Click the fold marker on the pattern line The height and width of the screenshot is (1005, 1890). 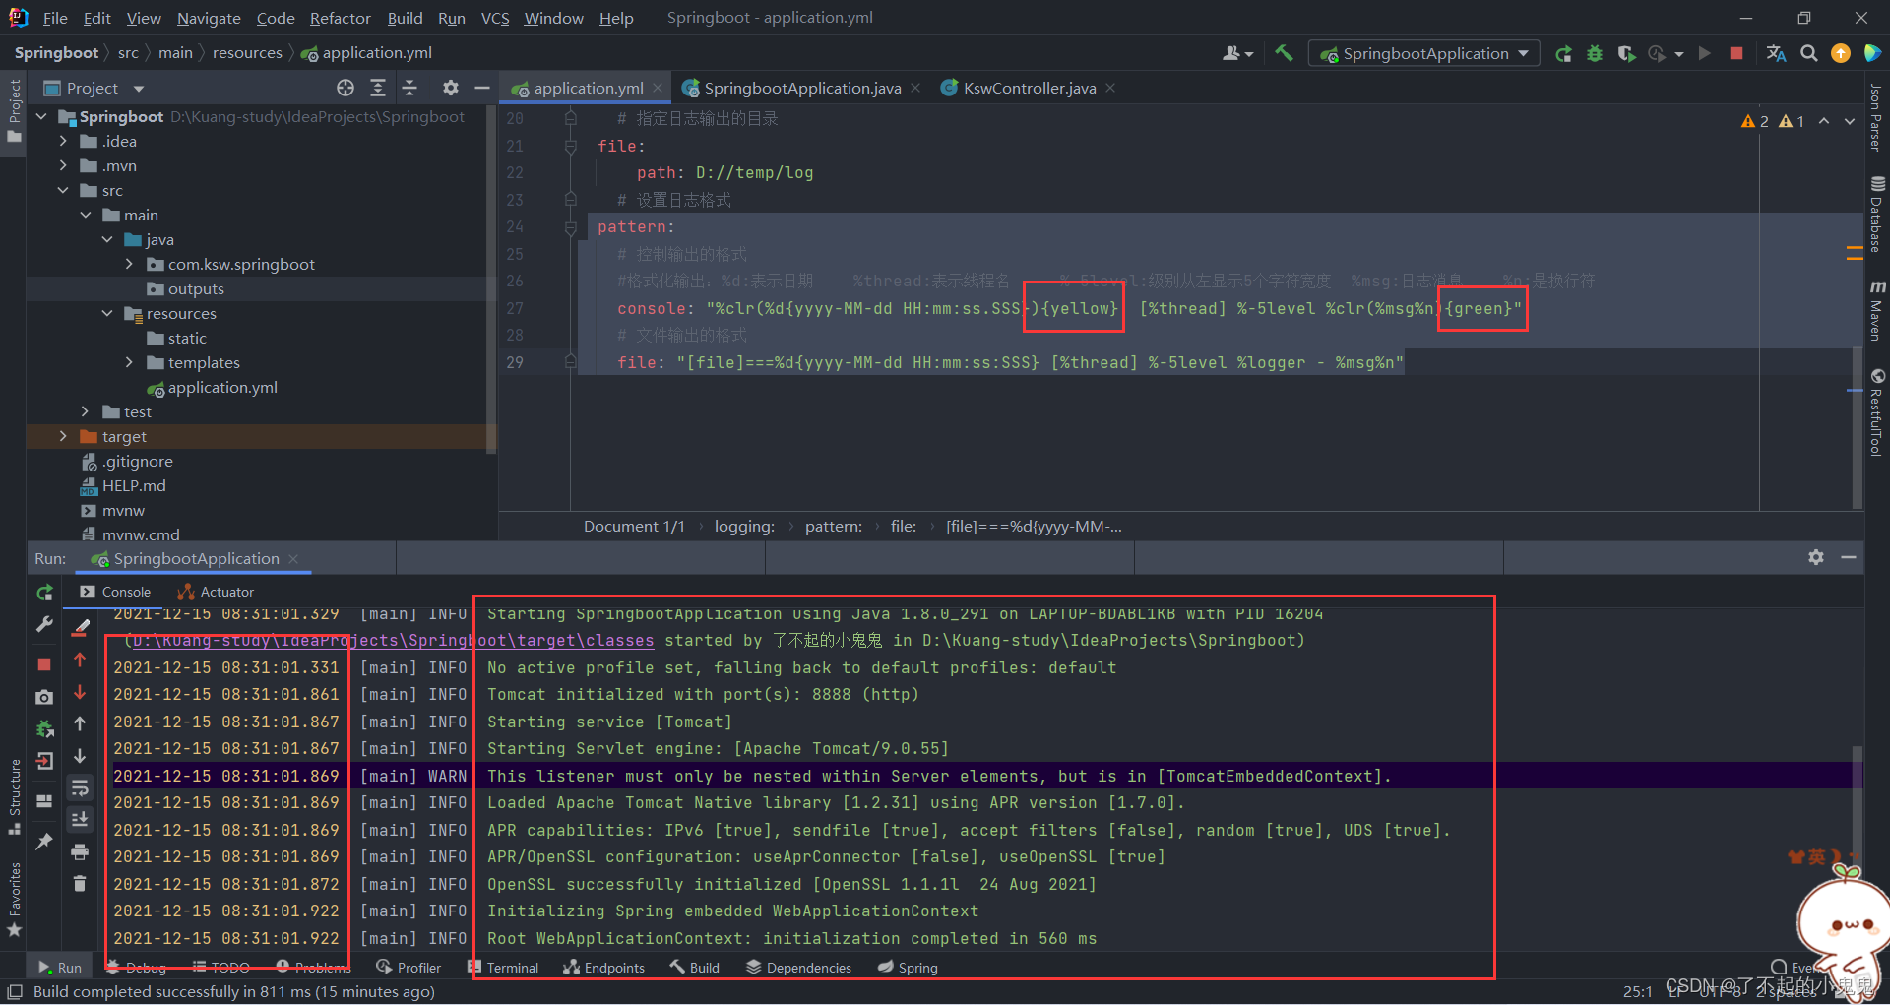[570, 227]
